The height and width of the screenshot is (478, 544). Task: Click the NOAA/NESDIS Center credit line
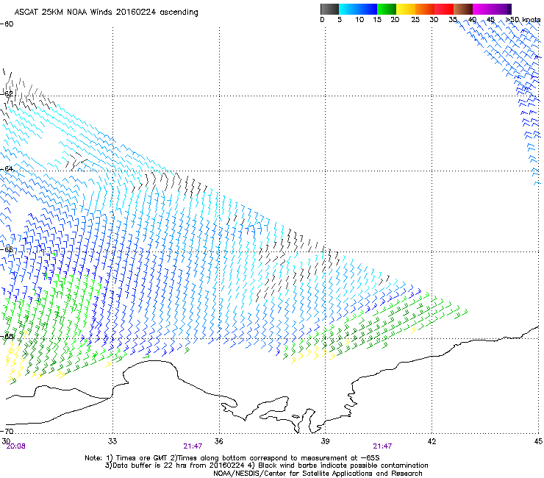318,474
